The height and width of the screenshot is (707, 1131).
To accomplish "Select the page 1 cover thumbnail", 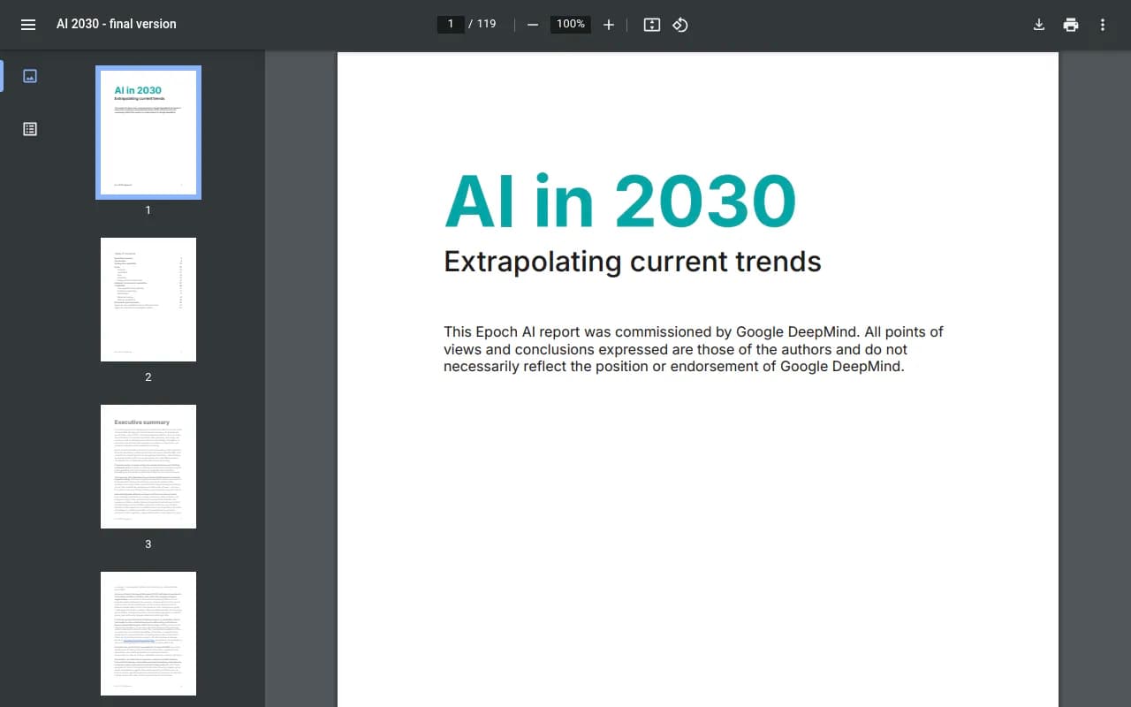I will point(148,132).
